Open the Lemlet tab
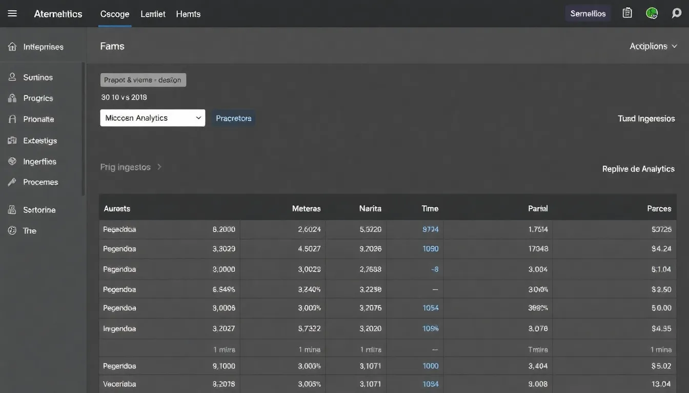689x393 pixels. pyautogui.click(x=153, y=14)
